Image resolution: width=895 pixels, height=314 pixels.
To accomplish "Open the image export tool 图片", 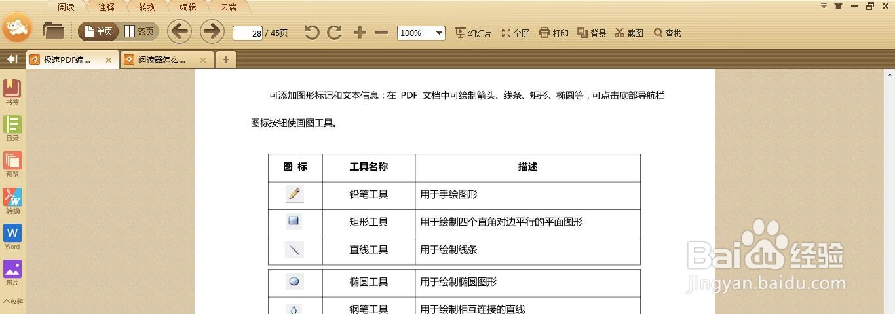I will click(12, 273).
